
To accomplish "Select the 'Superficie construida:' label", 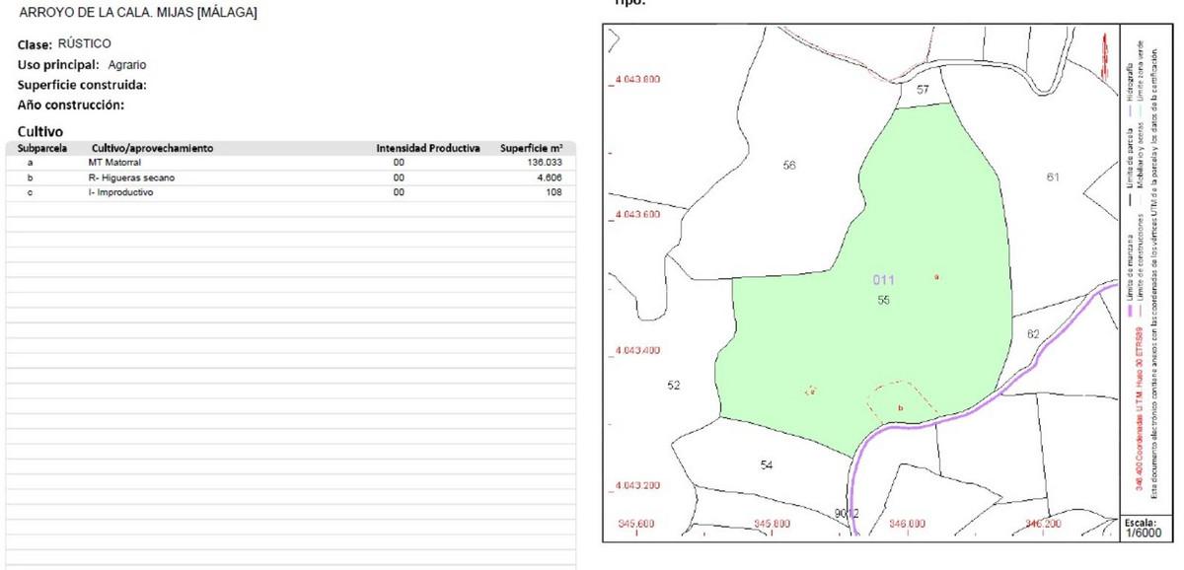I will [x=82, y=85].
